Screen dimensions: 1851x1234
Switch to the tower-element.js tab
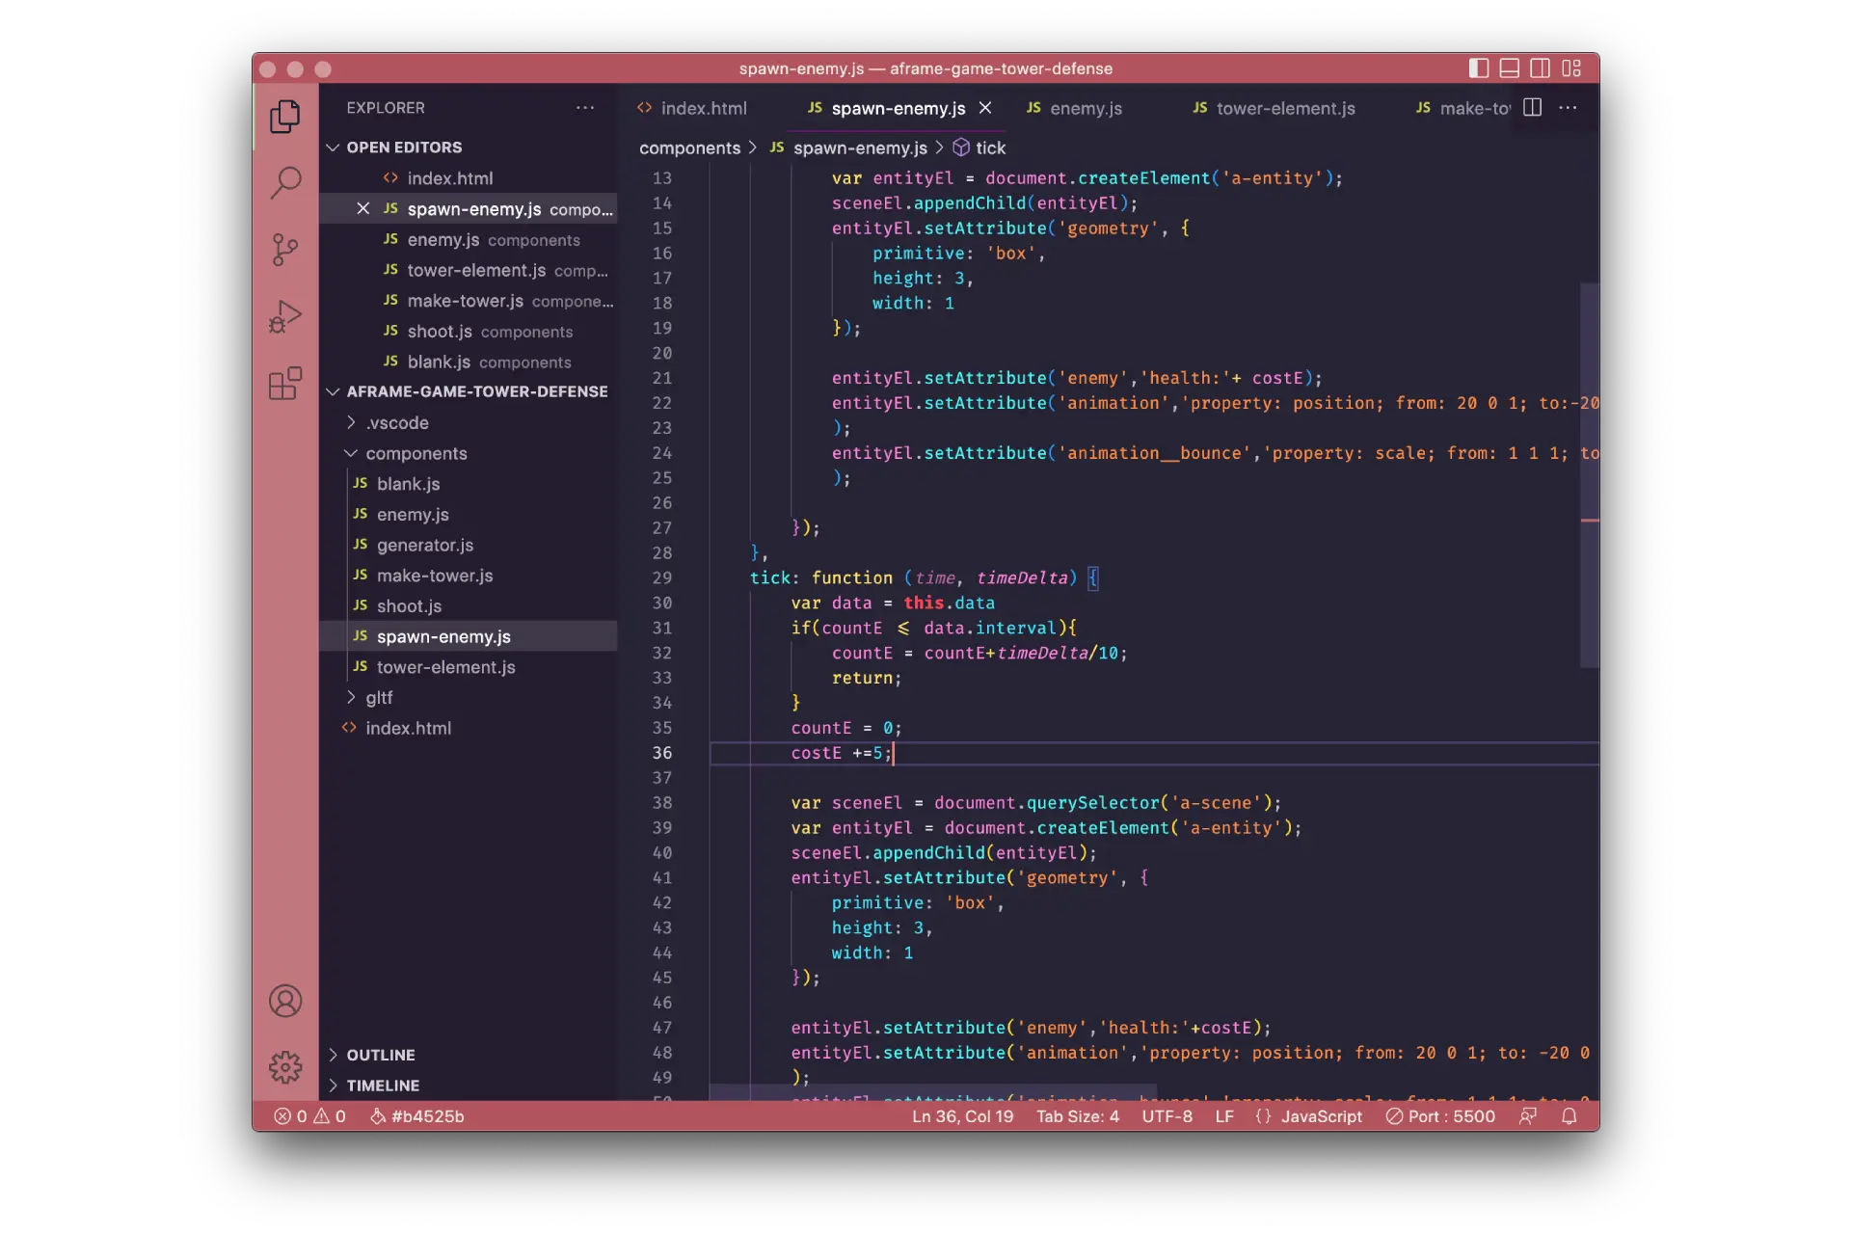coord(1285,108)
